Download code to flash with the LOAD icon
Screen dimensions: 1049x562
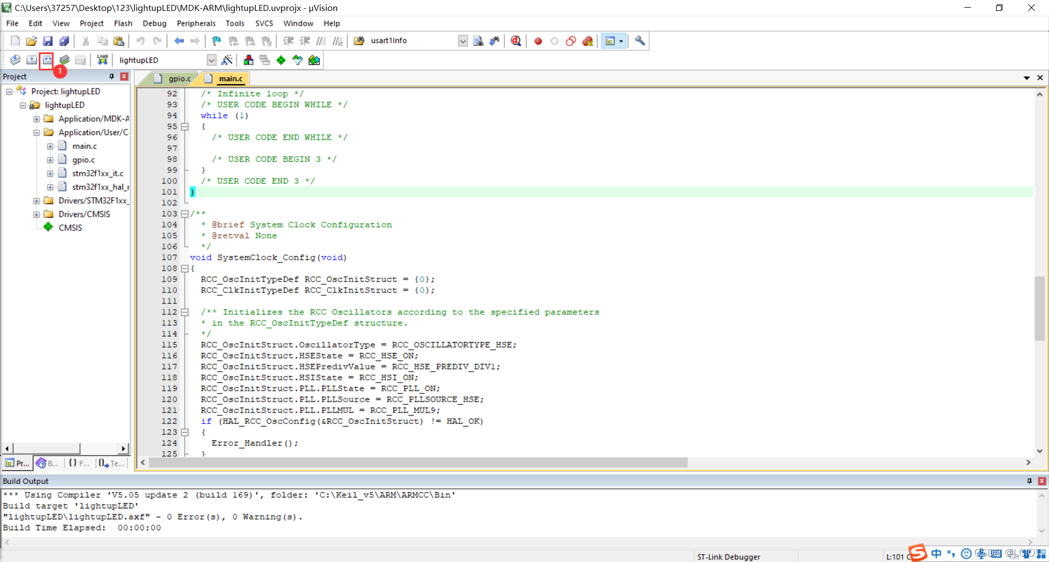(x=102, y=60)
